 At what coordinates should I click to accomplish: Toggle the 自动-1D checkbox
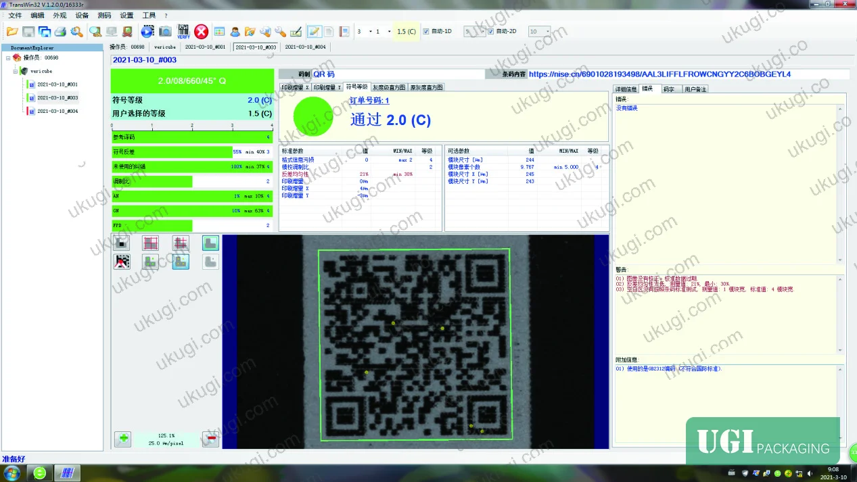tap(426, 31)
